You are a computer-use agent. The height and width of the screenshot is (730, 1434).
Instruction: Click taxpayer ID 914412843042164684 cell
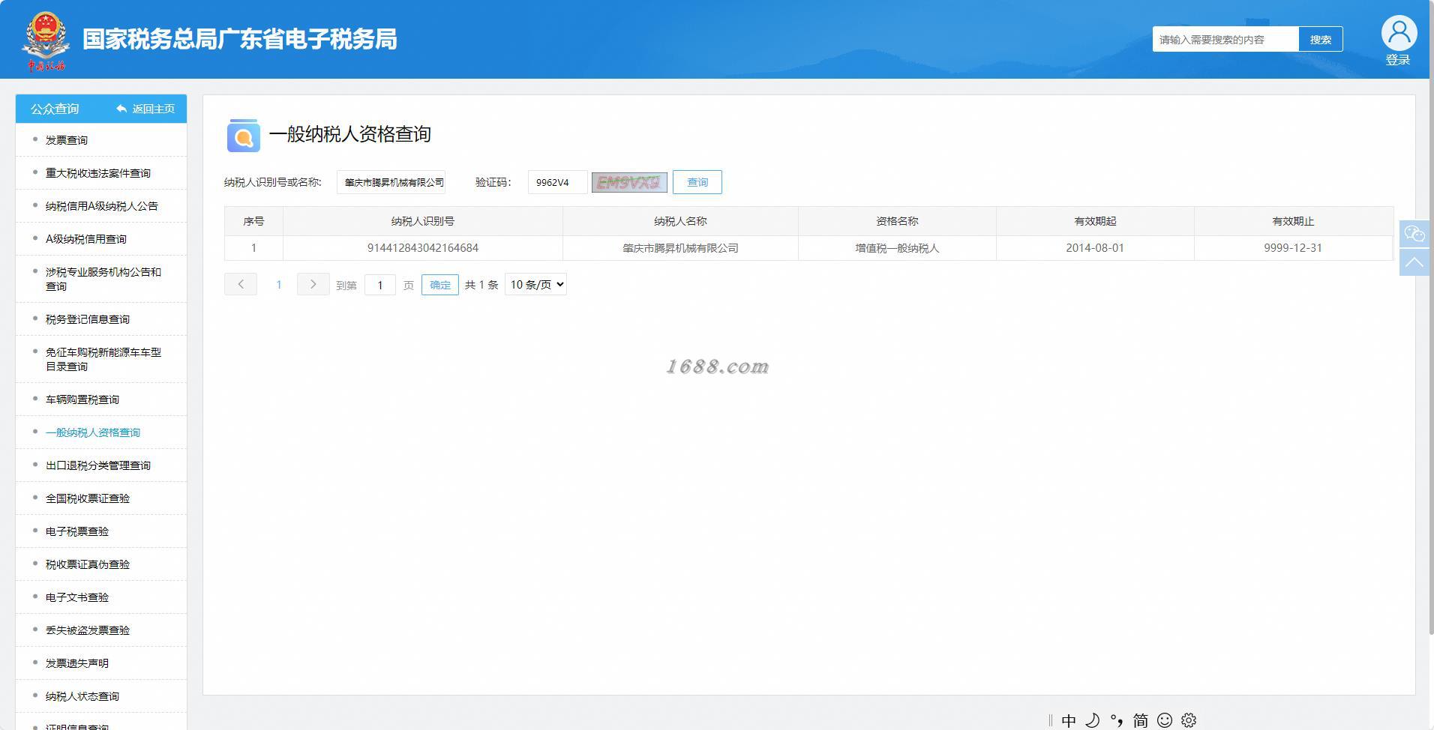423,248
